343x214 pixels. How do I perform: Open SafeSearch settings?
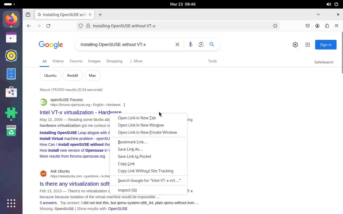coord(324,62)
